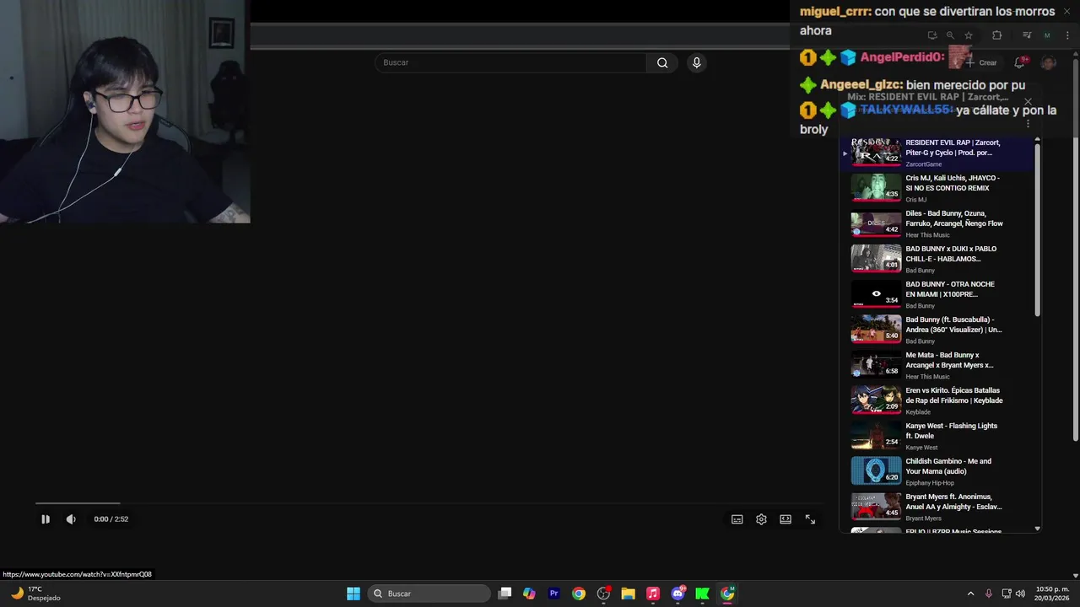Click the Eren vs Kirito thumbnail
Screen dimensions: 1080x607
tap(876, 400)
